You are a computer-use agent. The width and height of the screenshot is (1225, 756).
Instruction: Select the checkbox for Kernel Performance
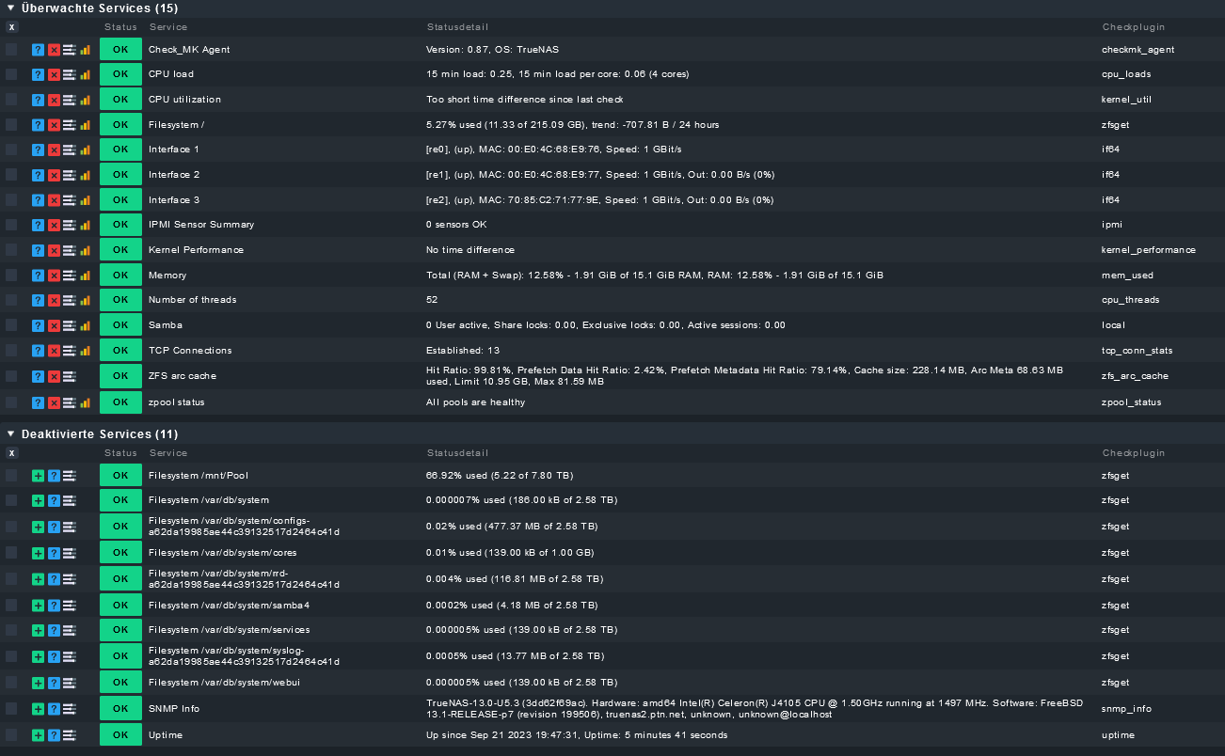click(x=11, y=250)
